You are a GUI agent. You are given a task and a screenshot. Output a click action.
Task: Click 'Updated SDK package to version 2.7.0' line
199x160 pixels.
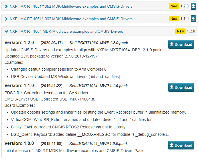(51, 56)
